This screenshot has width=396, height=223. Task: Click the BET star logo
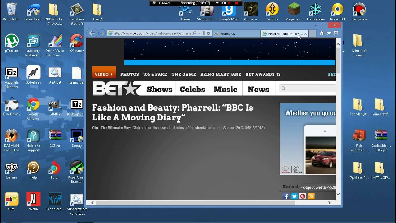tap(117, 89)
